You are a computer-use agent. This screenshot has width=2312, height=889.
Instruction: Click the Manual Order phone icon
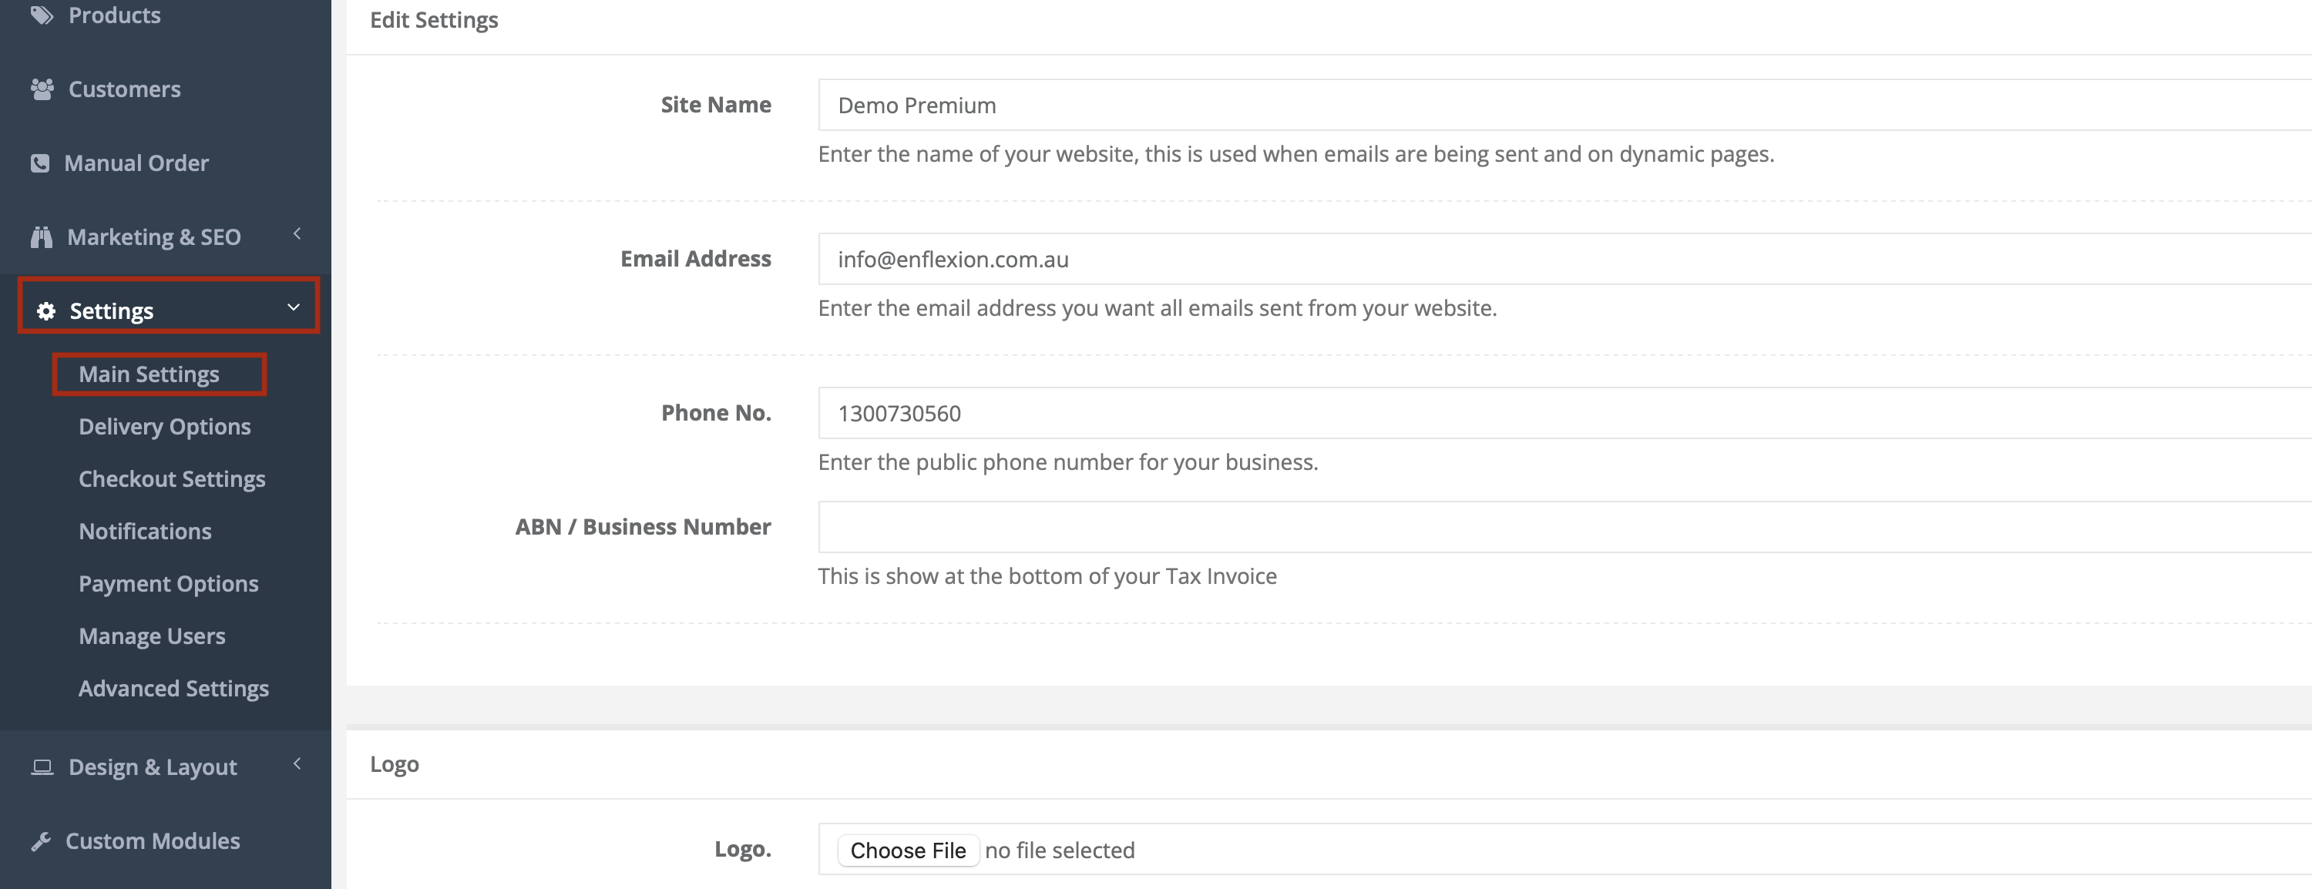[39, 163]
